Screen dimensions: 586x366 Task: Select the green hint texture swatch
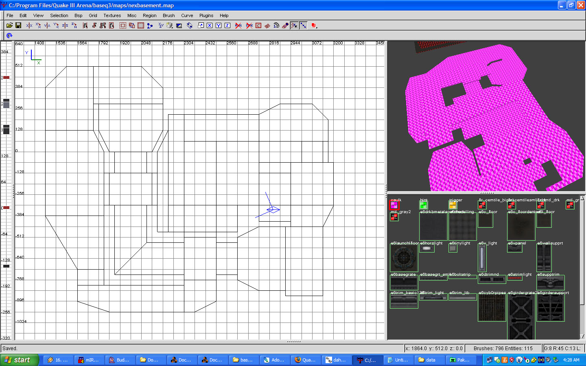(424, 205)
